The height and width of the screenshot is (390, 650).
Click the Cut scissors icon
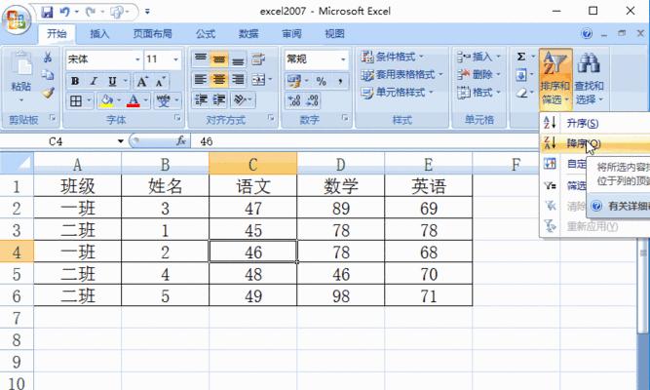[48, 58]
